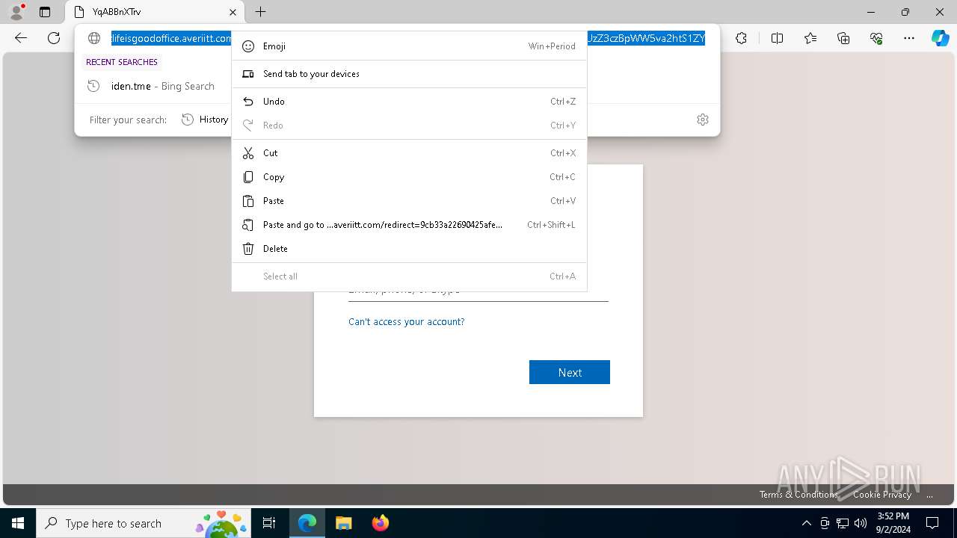Choose Send tab to your devices
Viewport: 957px width, 538px height.
pos(409,74)
